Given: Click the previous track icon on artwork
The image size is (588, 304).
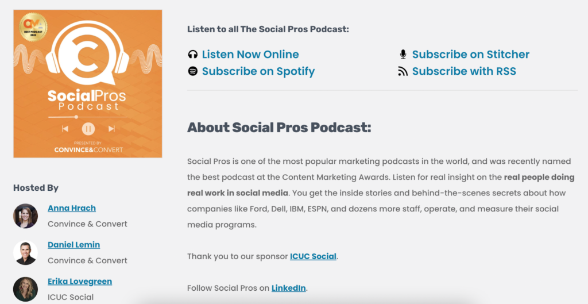Looking at the screenshot, I should pos(65,129).
